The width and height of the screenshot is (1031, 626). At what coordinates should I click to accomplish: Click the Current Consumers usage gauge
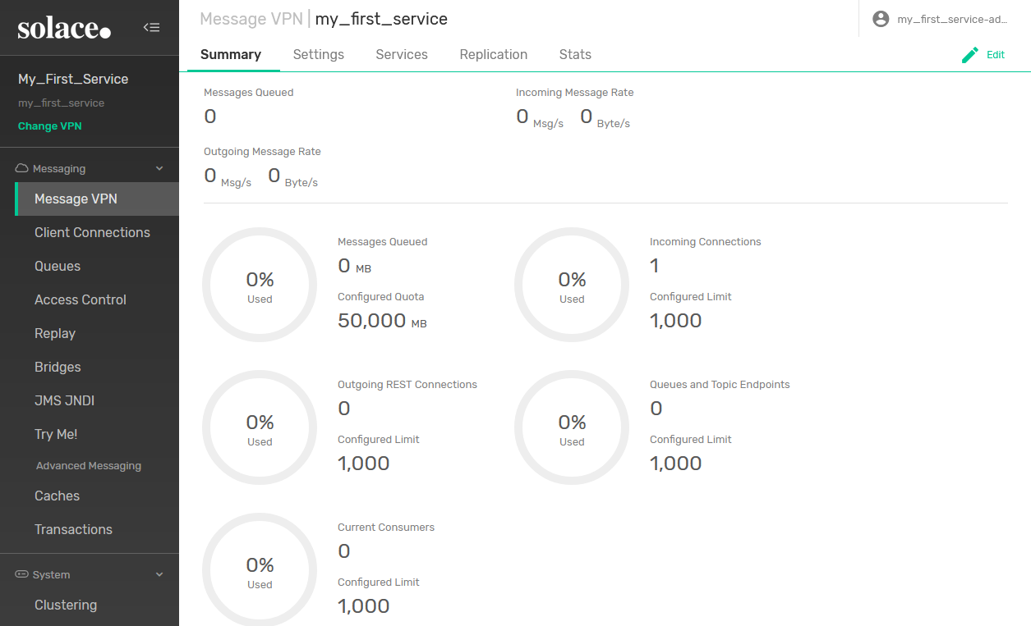coord(260,569)
